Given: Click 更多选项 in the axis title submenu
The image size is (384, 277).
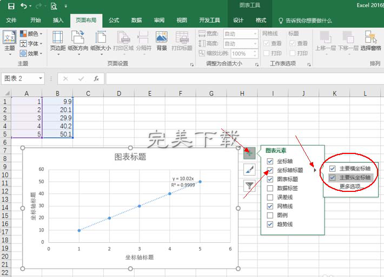Looking at the screenshot, I should (350, 186).
